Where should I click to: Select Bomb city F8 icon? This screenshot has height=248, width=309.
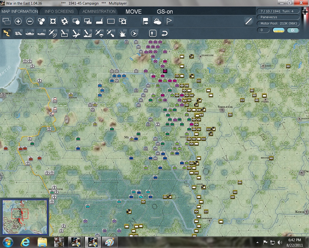[x=88, y=33]
